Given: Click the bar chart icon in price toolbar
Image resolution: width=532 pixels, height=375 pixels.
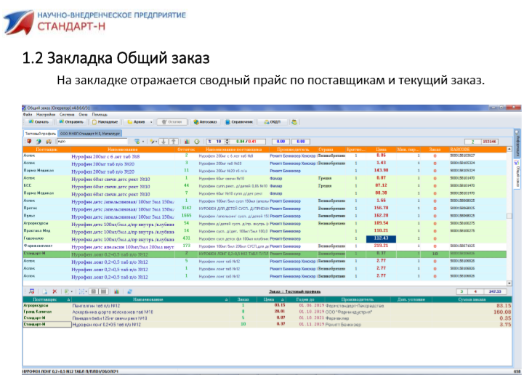Looking at the screenshot, I should [x=187, y=141].
